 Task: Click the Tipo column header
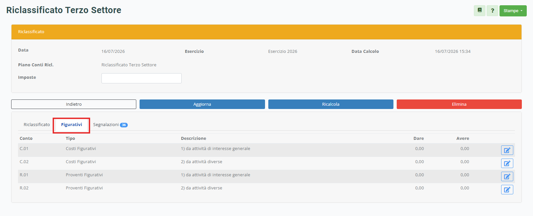pyautogui.click(x=70, y=139)
